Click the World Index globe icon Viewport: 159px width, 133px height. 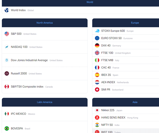(x=7, y=10)
